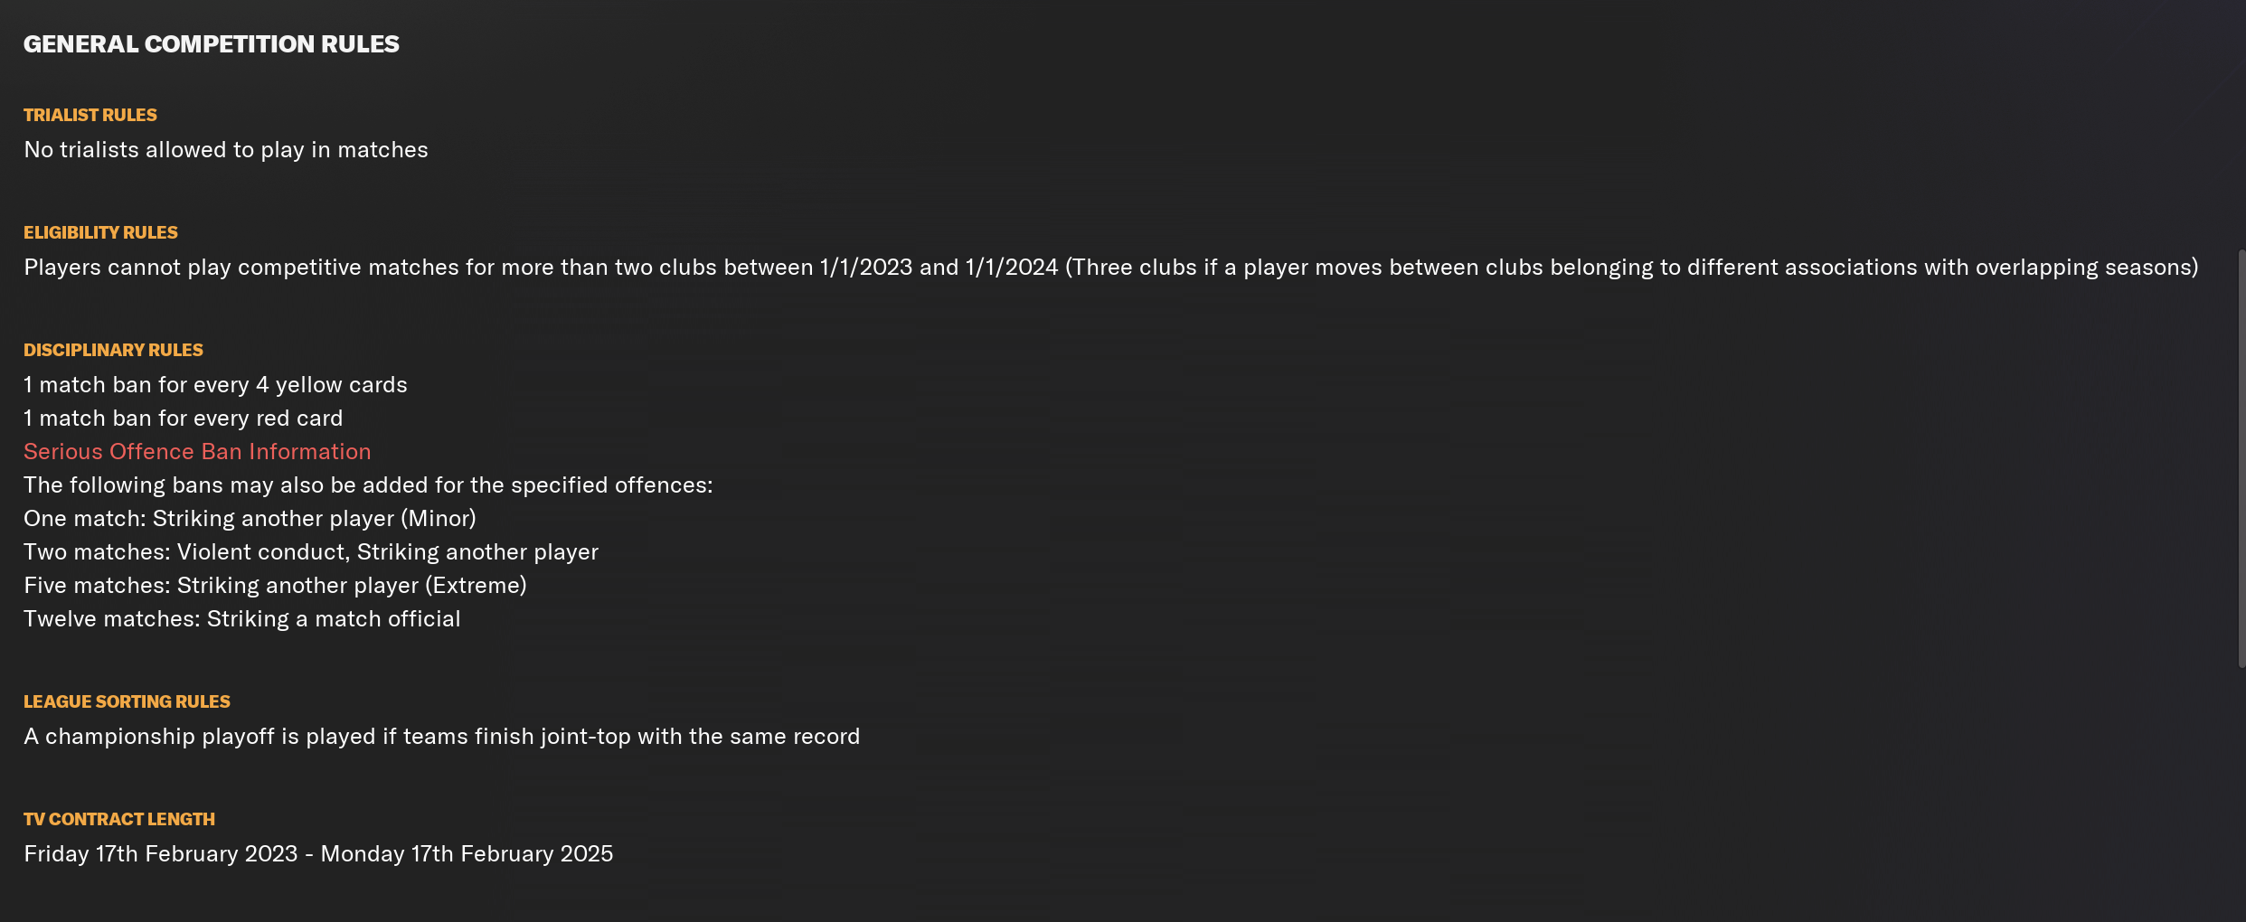Click the vertical scrollbar on the right edge
The width and height of the screenshot is (2246, 922).
click(2241, 458)
